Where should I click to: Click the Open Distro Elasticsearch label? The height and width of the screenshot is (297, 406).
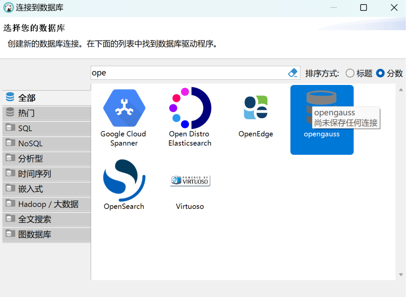(x=190, y=138)
